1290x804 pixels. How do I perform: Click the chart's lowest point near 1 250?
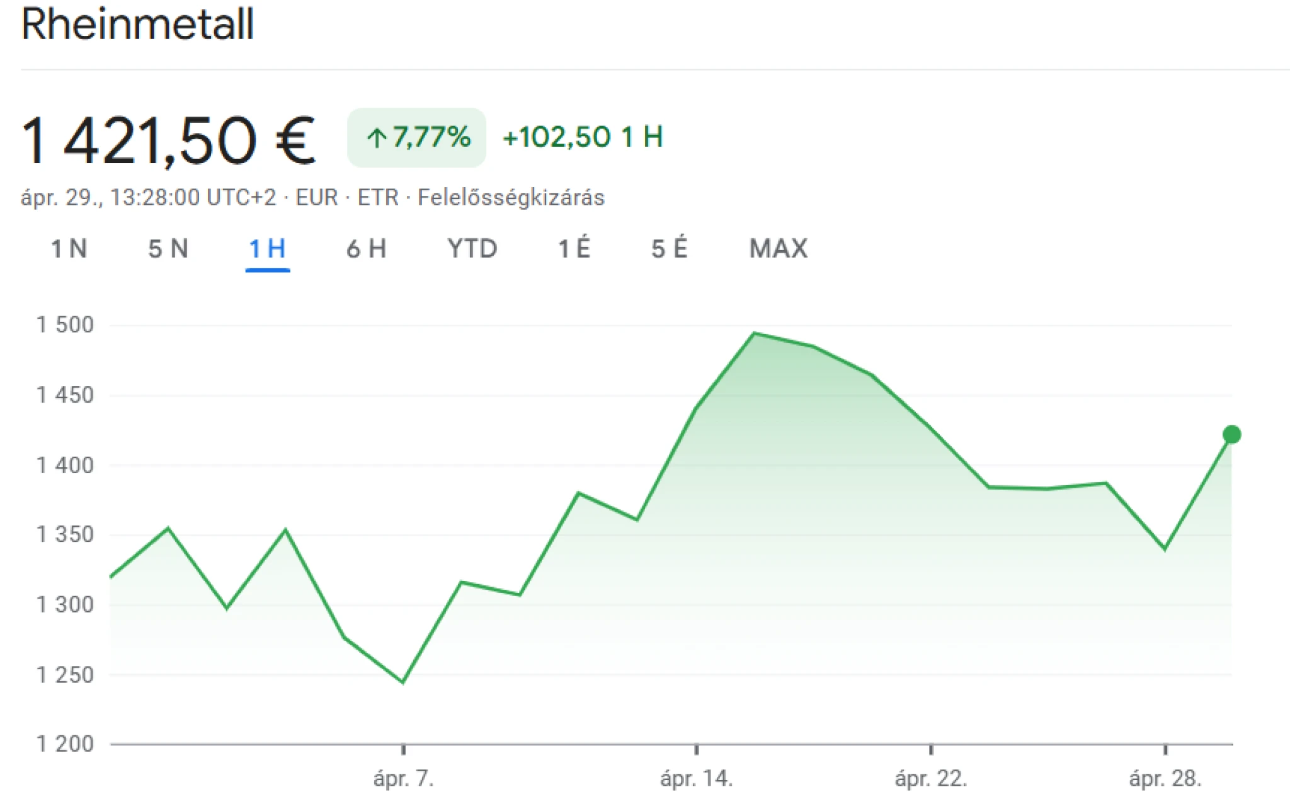pyautogui.click(x=403, y=682)
